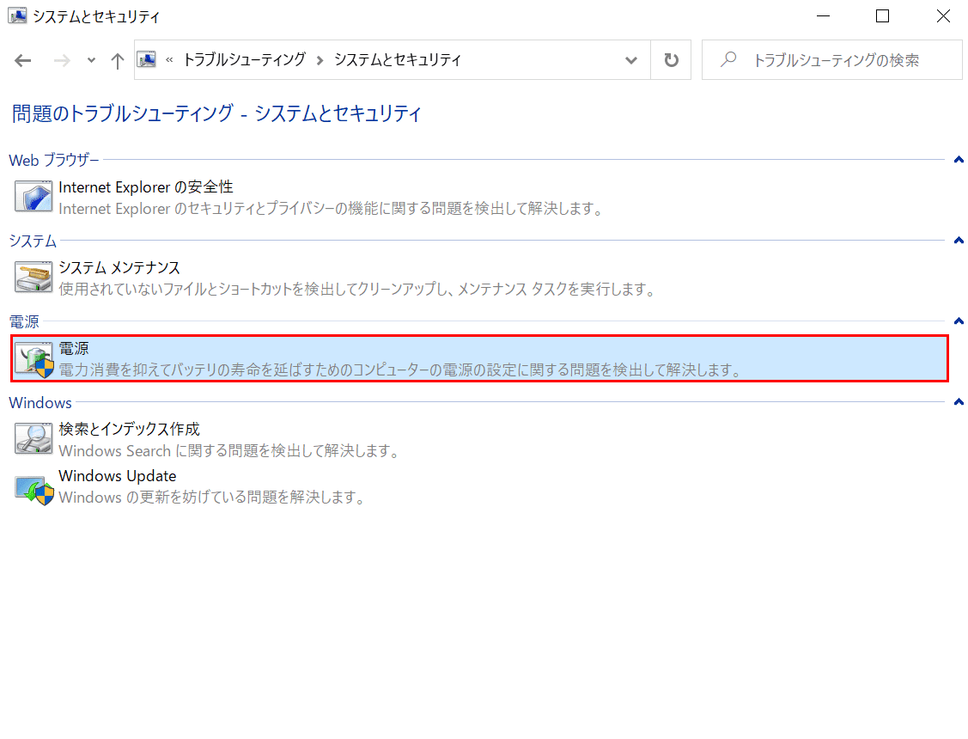This screenshot has height=739, width=968.
Task: Open Windows Update troubleshooter
Action: point(118,476)
